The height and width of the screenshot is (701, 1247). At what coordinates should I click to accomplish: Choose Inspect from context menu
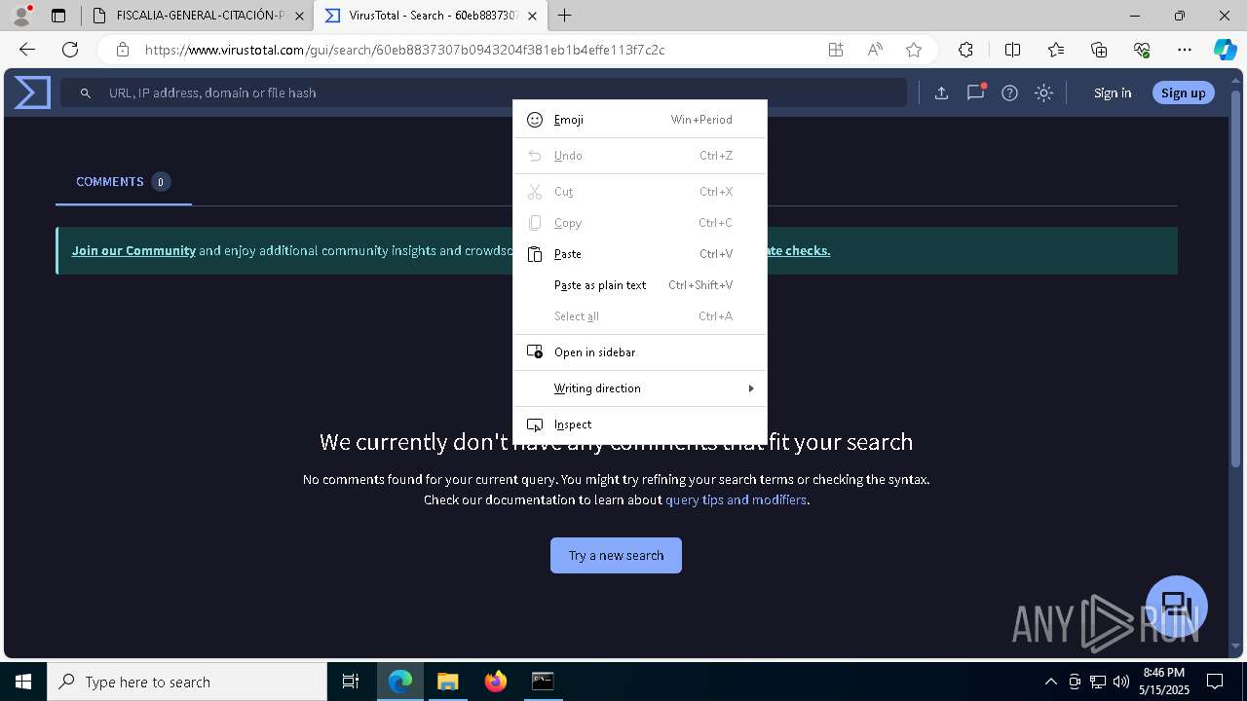640,424
